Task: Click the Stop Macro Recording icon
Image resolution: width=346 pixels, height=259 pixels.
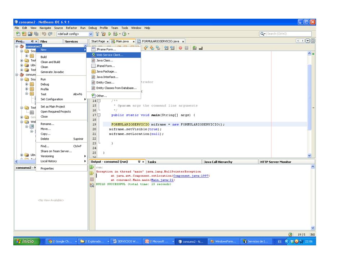Action: click(x=186, y=48)
